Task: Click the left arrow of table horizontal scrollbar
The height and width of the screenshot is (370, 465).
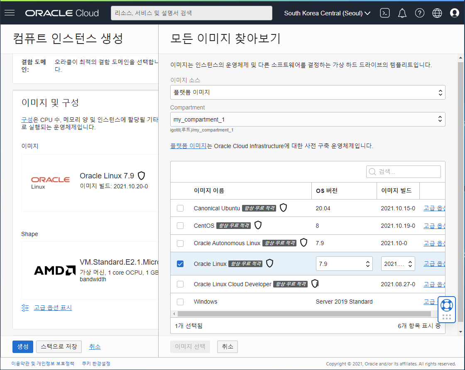Action: coord(174,314)
